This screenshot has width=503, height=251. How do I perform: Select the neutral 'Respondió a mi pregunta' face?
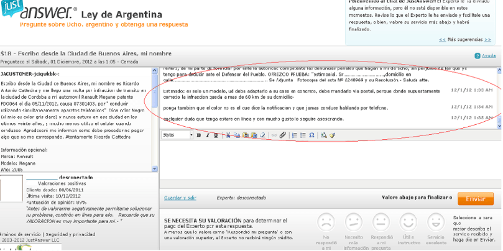tap(381, 222)
